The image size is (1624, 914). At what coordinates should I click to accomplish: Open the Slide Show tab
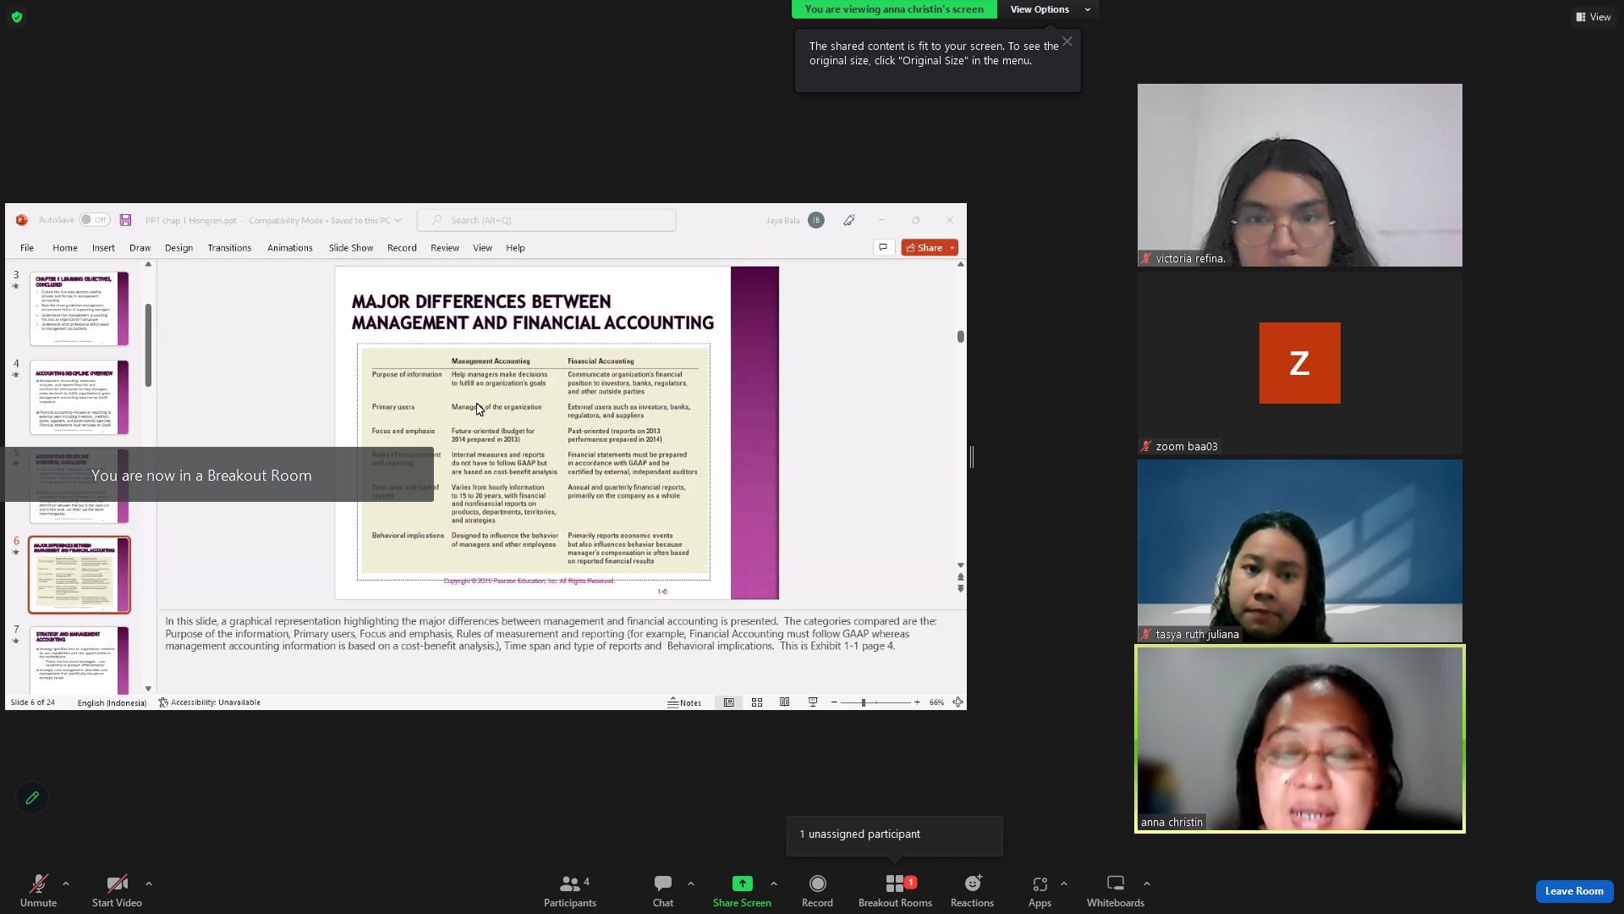click(x=351, y=248)
